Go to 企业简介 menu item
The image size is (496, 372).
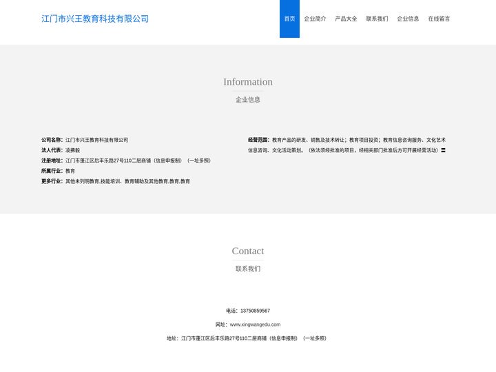(315, 19)
